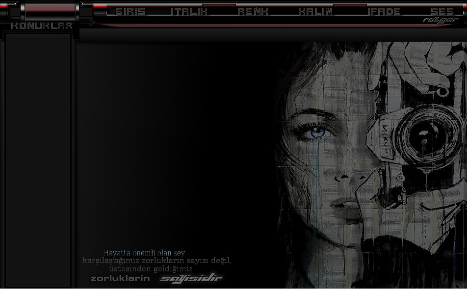Click the woman's lips in the artwork

(x=349, y=204)
